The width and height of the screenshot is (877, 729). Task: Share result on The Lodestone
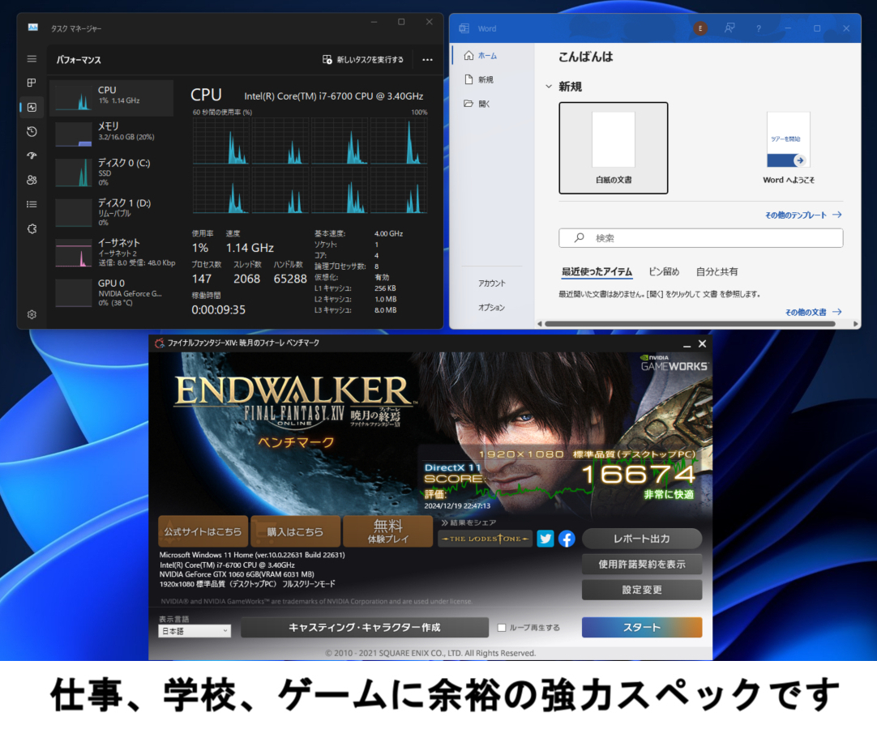click(x=485, y=539)
